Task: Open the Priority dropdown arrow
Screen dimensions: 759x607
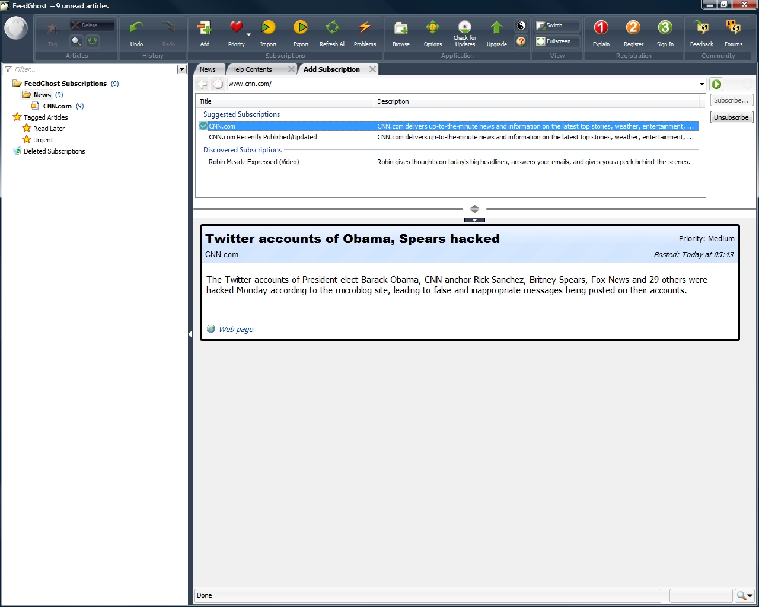Action: [x=248, y=34]
